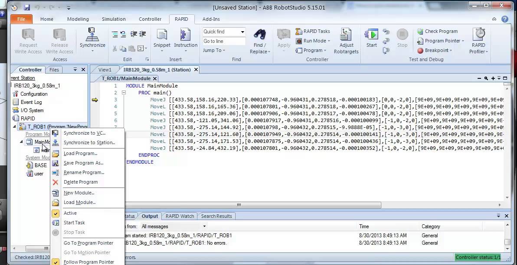Switch to the Modeling ribbon tab
Screen dimensions: 517x265
(x=78, y=19)
